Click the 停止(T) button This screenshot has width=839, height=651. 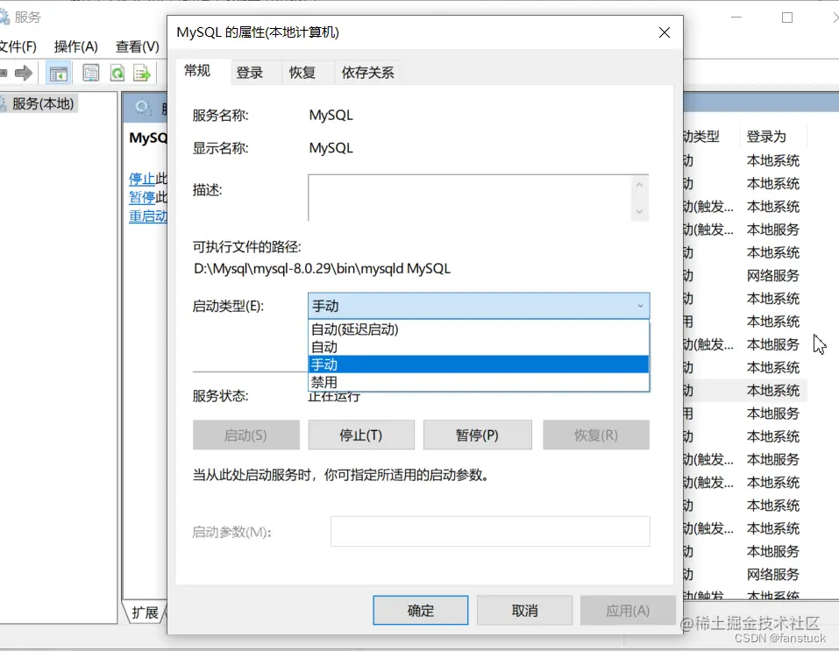(x=360, y=435)
